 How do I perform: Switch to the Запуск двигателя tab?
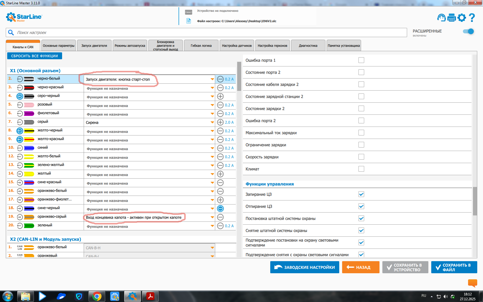(94, 46)
